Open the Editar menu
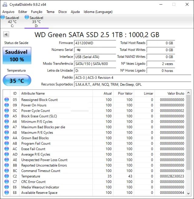This screenshot has width=194, height=199. tap(23, 12)
